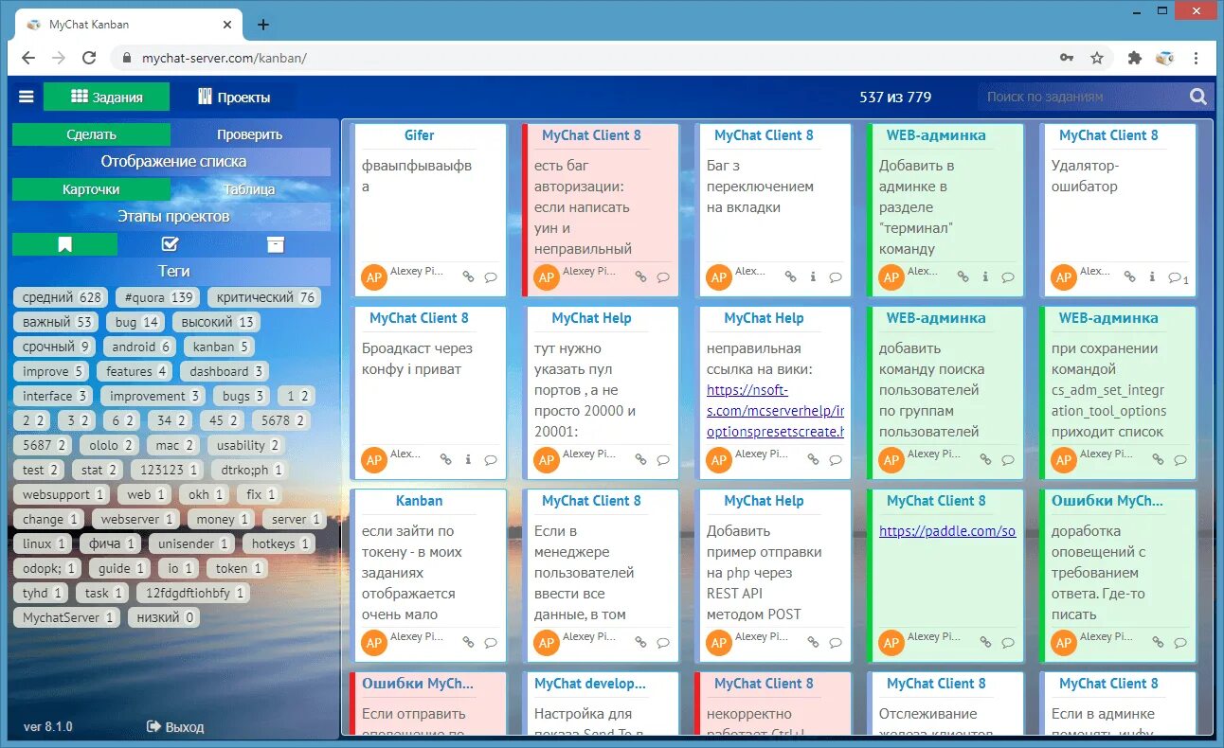Click the saved passwords key icon
This screenshot has height=748, width=1224.
click(1067, 58)
